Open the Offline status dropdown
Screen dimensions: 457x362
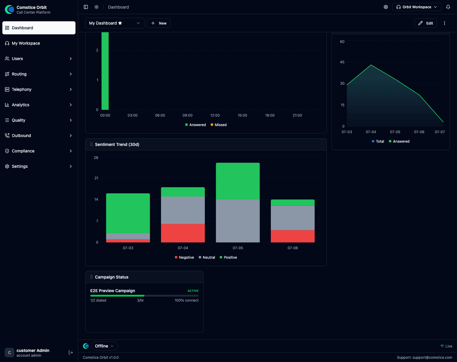tap(104, 346)
